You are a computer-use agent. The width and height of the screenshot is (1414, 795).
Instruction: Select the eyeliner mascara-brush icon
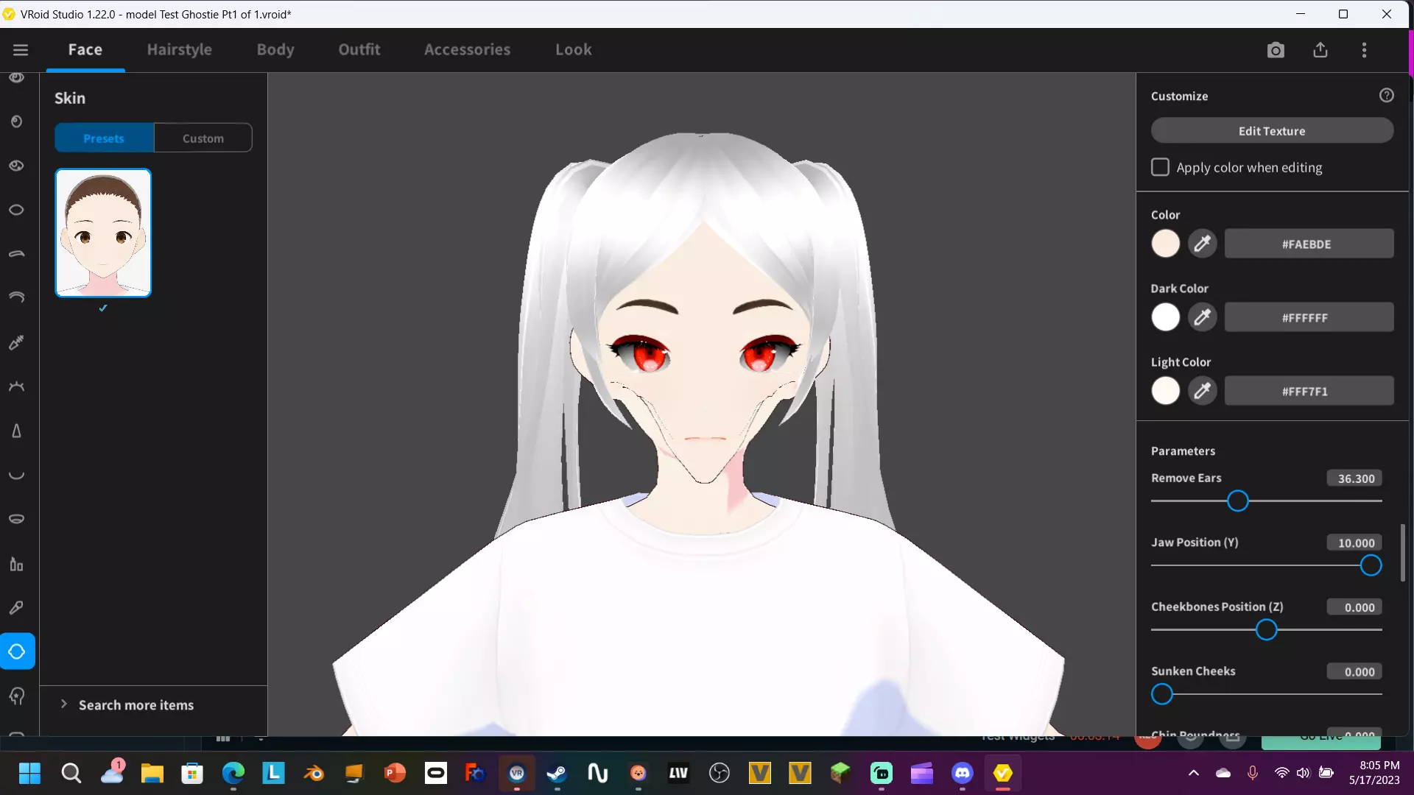pyautogui.click(x=16, y=342)
